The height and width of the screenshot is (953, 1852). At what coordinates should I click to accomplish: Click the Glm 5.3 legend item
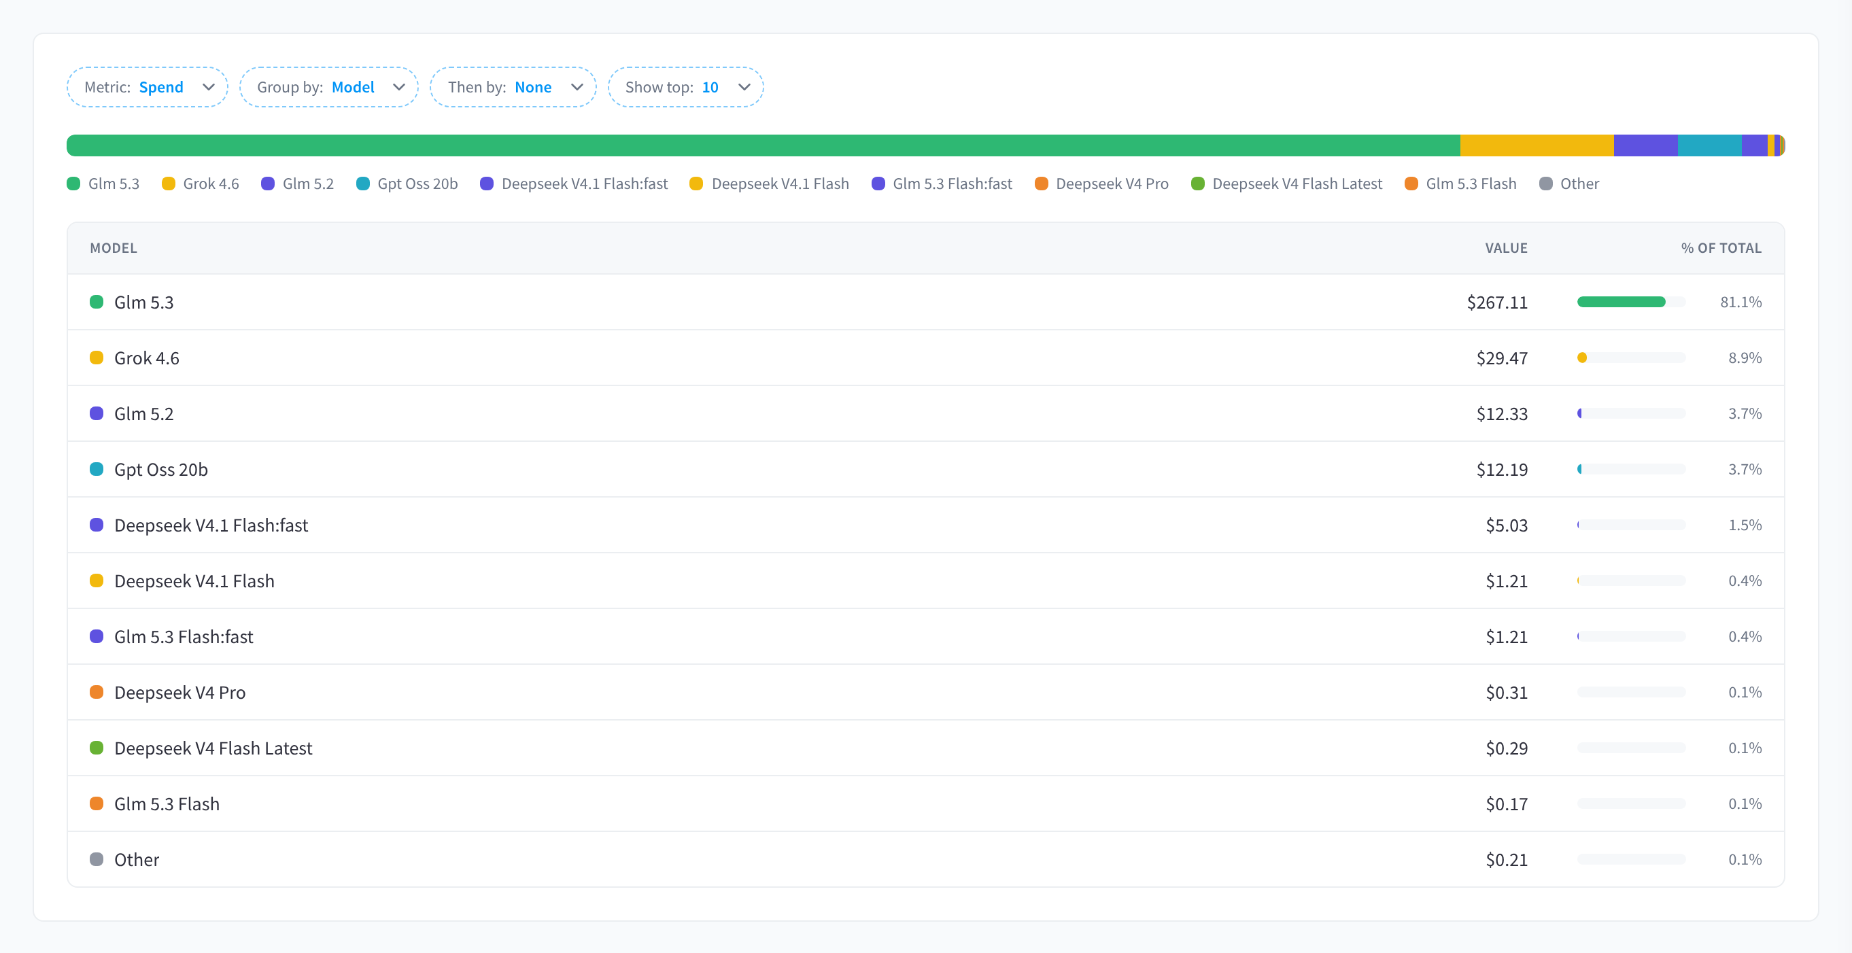point(103,184)
